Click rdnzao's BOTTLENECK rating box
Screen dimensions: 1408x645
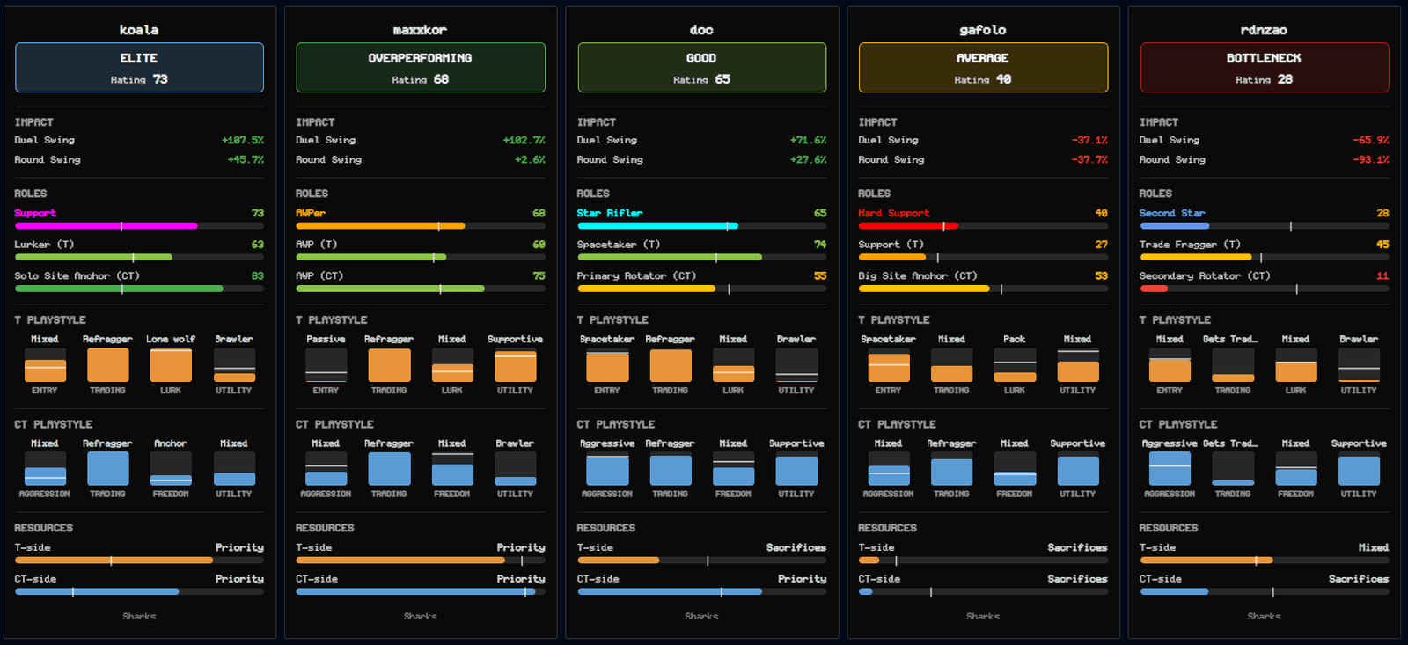pos(1265,68)
